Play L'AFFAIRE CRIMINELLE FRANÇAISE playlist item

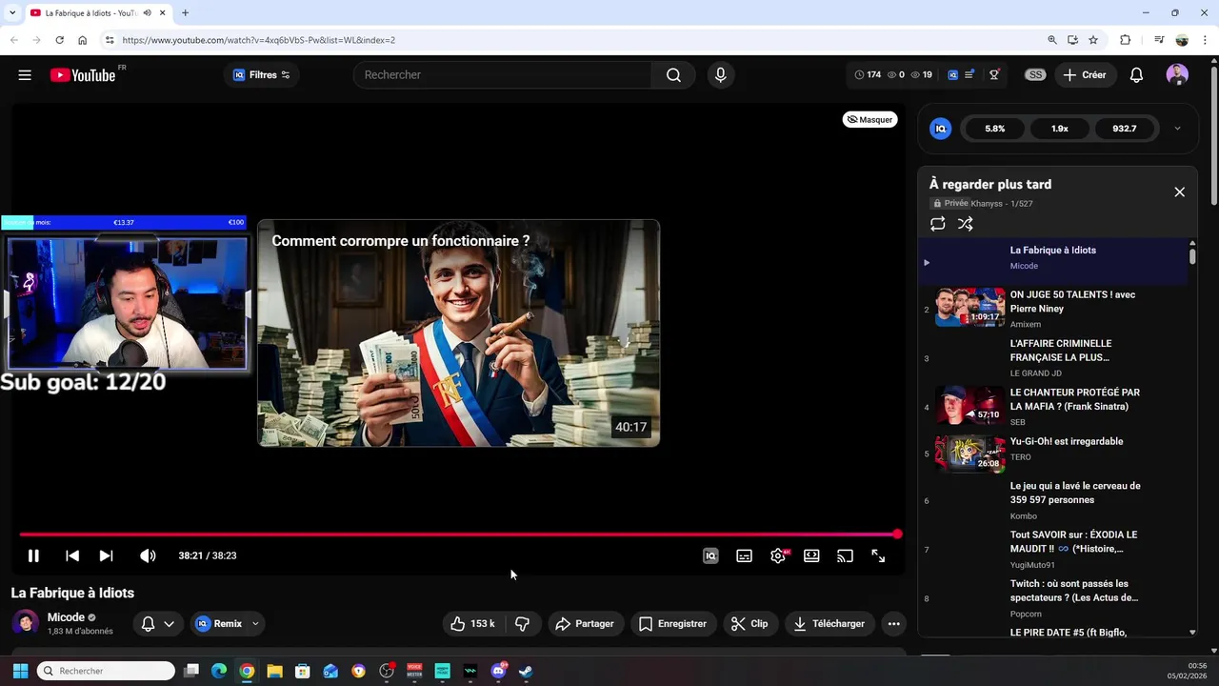tap(1053, 358)
